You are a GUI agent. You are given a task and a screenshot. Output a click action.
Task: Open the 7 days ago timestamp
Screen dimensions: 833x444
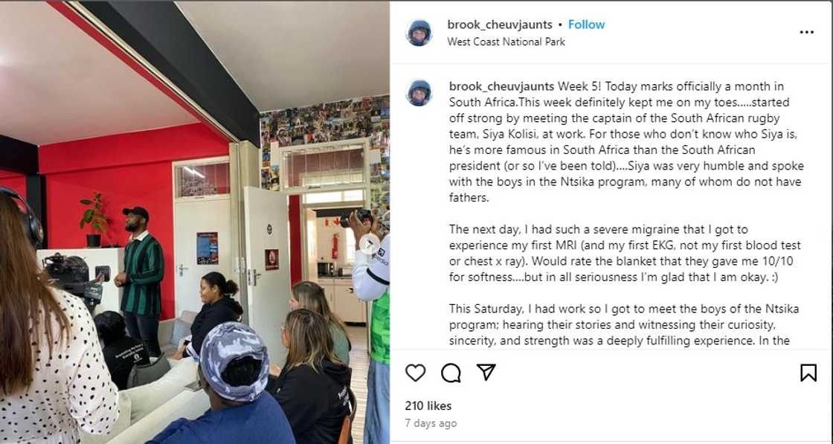431,423
